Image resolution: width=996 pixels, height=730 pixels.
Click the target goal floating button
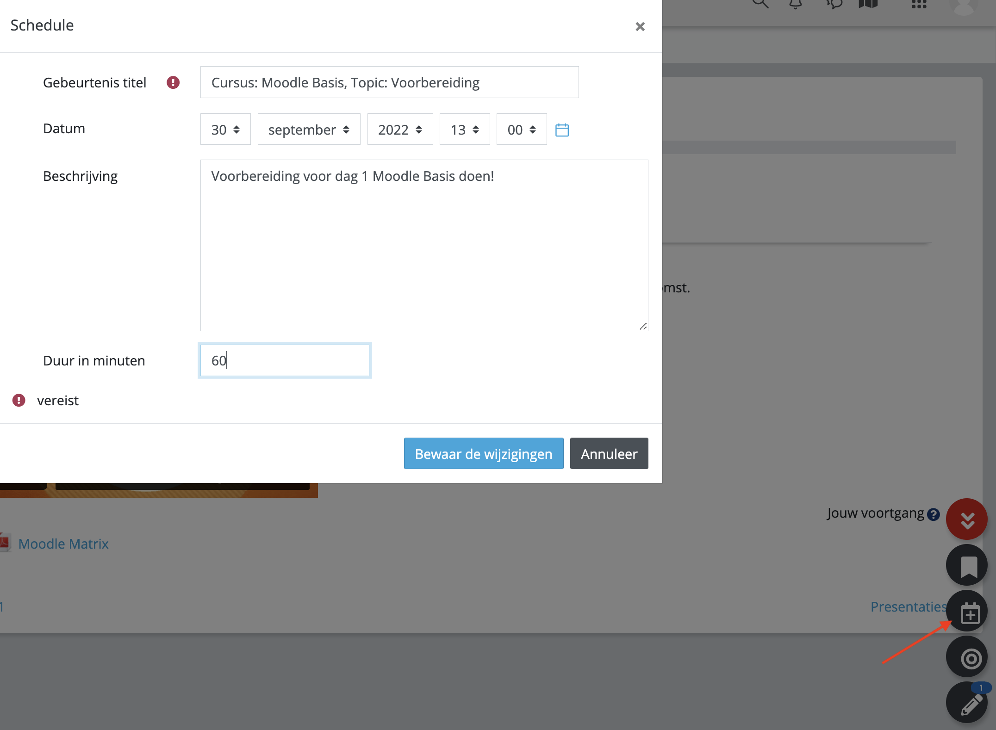click(967, 657)
